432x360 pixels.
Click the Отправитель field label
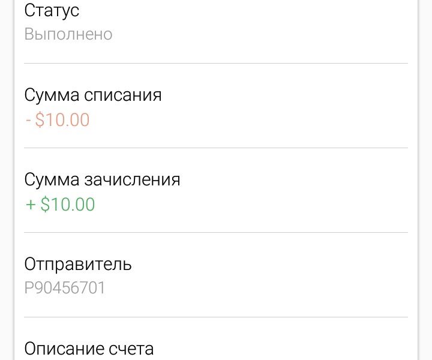[78, 265]
